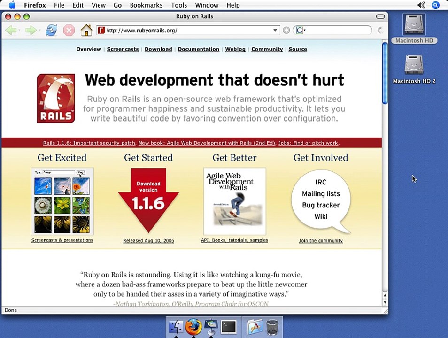Open the Go menu
The image size is (448, 338).
117,5
